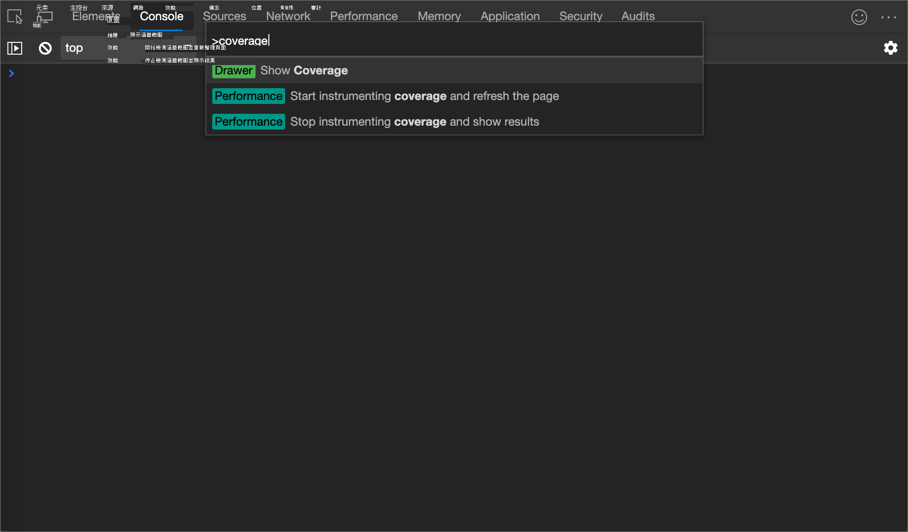Show the console sidebar icon
This screenshot has height=532, width=908.
pos(15,48)
